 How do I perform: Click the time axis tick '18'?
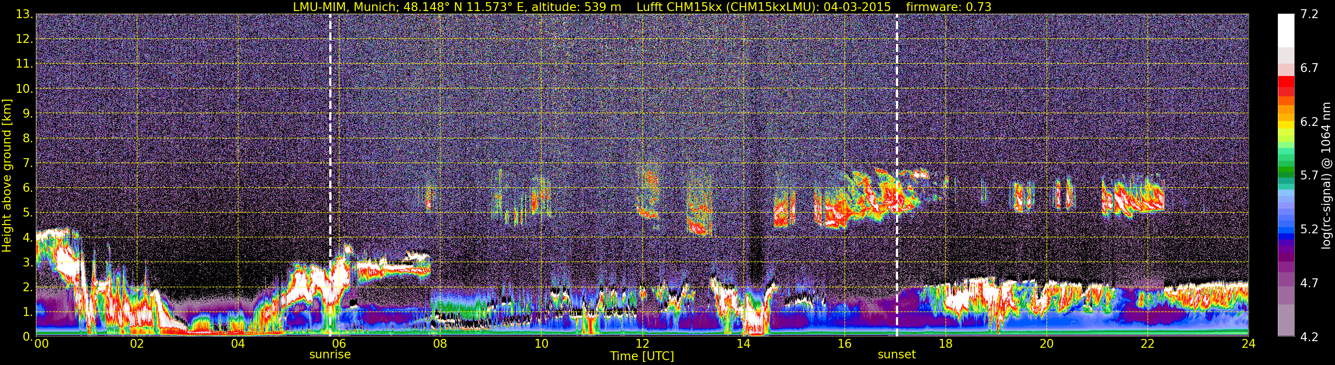(945, 344)
